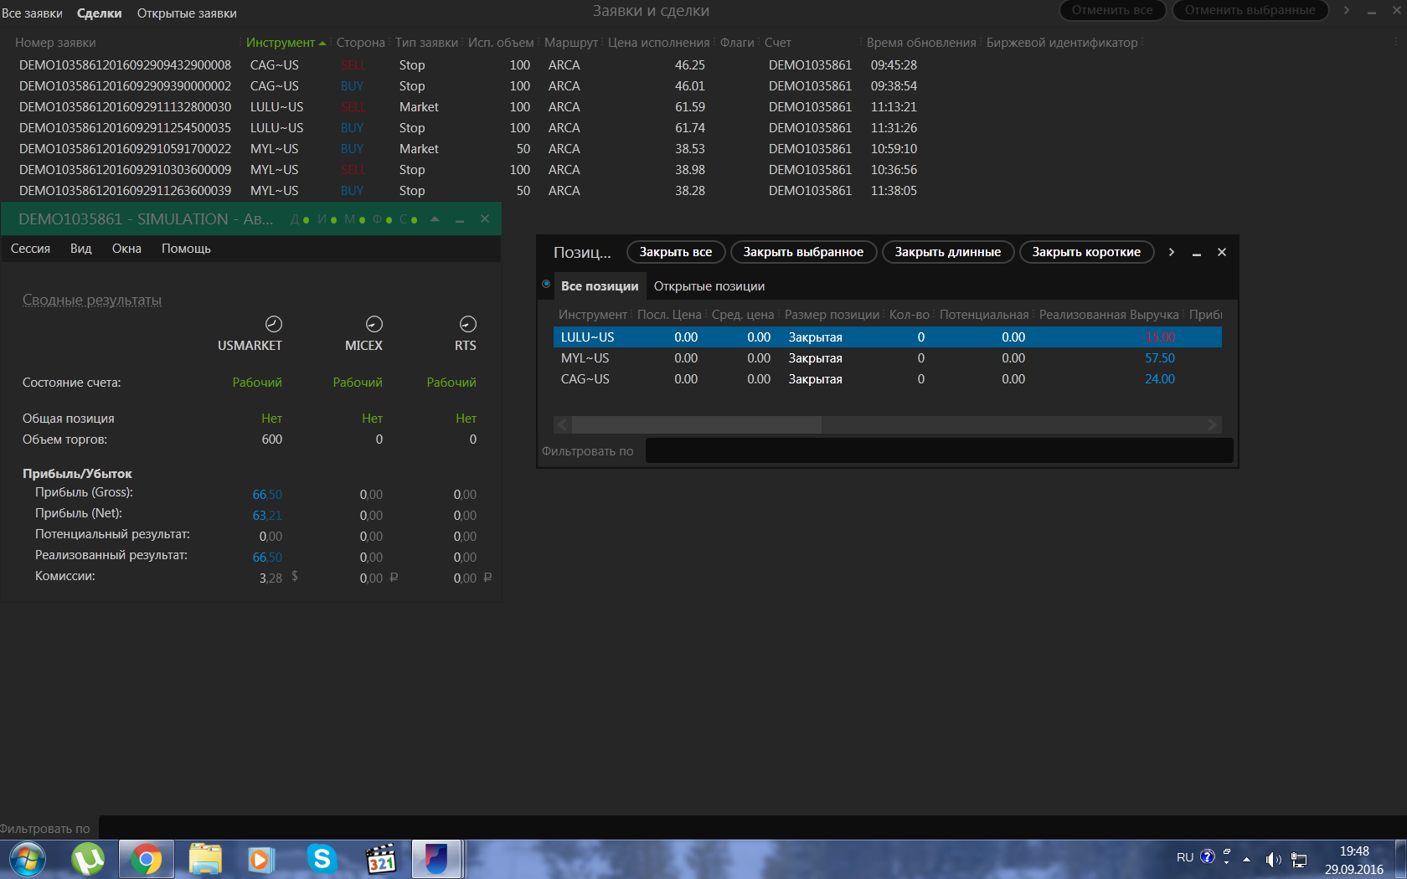The image size is (1407, 879).
Task: Click Закрыть короткие button
Action: click(x=1086, y=252)
